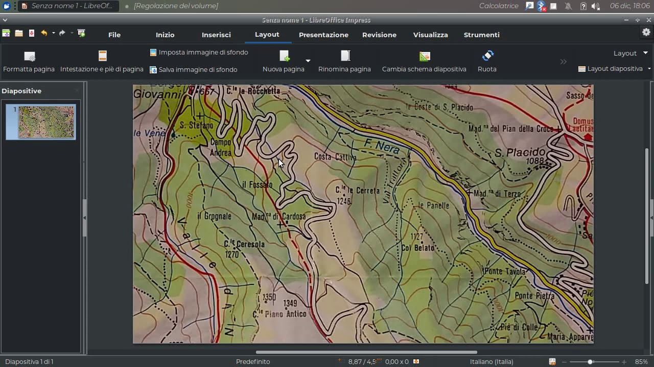Viewport: 654px width, 367px height.
Task: Click the battery status tray icon
Action: (583, 6)
